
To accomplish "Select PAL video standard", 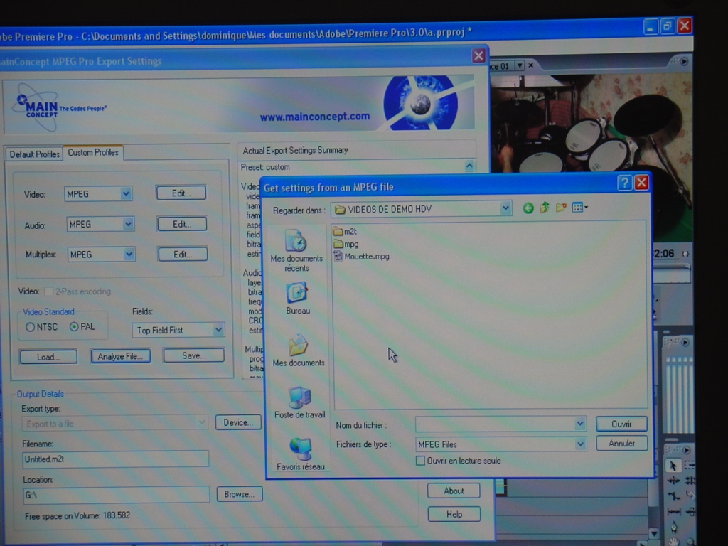I will click(x=74, y=327).
